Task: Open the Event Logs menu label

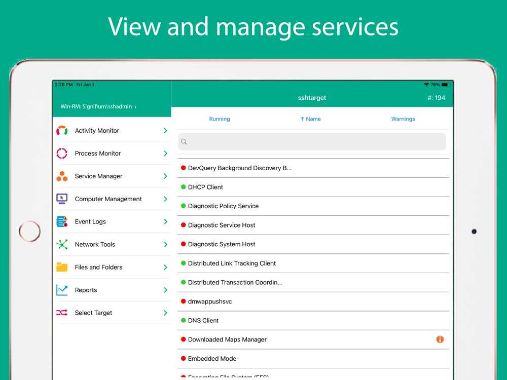Action: point(90,222)
